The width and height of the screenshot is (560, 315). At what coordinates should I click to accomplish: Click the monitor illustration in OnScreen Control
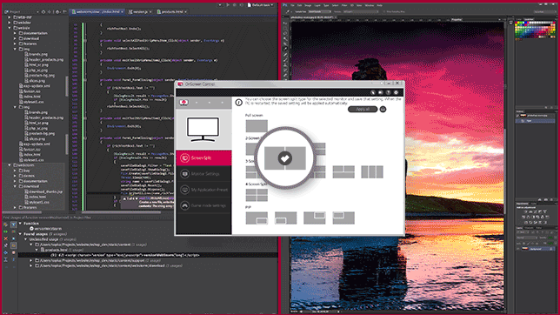tap(203, 130)
